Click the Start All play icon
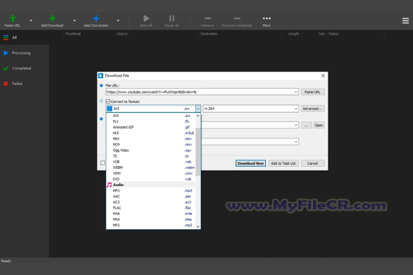This screenshot has height=275, width=413. (x=146, y=18)
